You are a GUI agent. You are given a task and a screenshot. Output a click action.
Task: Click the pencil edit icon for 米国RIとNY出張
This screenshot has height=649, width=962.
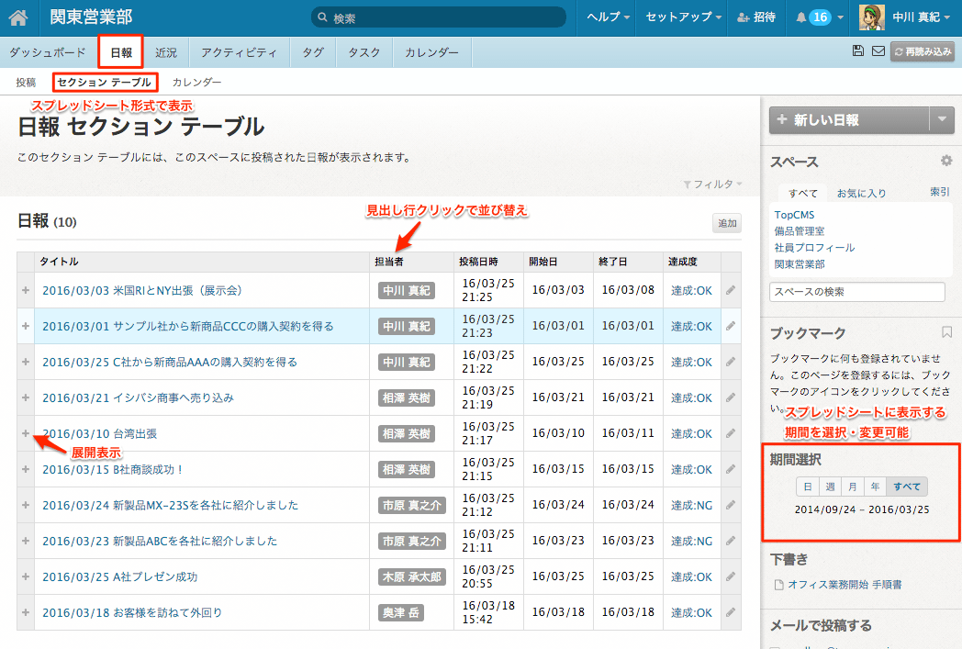point(731,290)
